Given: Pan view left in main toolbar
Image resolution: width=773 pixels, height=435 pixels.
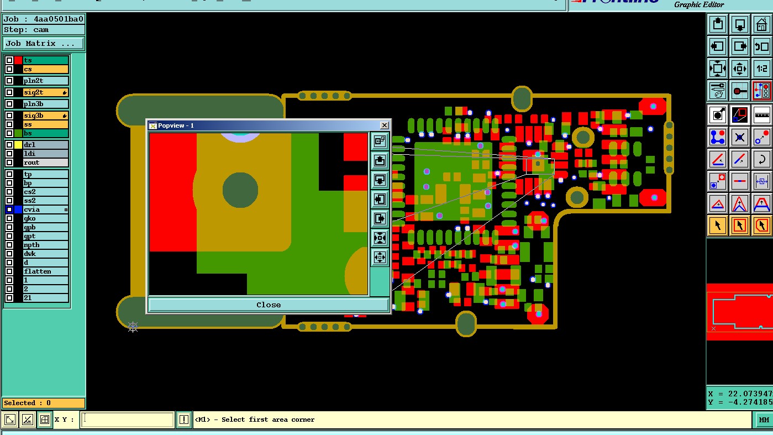Looking at the screenshot, I should pyautogui.click(x=718, y=46).
